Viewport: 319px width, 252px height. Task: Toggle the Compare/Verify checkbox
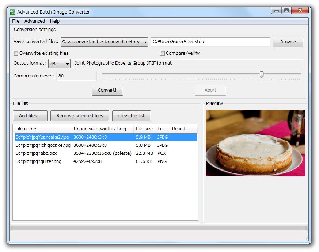(x=162, y=53)
